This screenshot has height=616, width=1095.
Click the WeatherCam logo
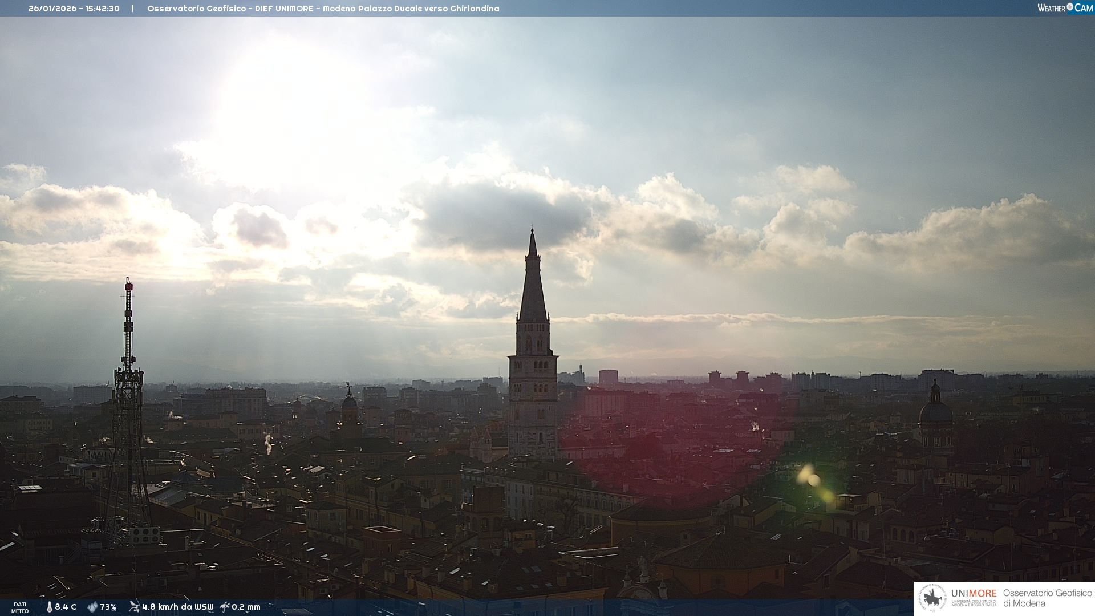click(1065, 8)
